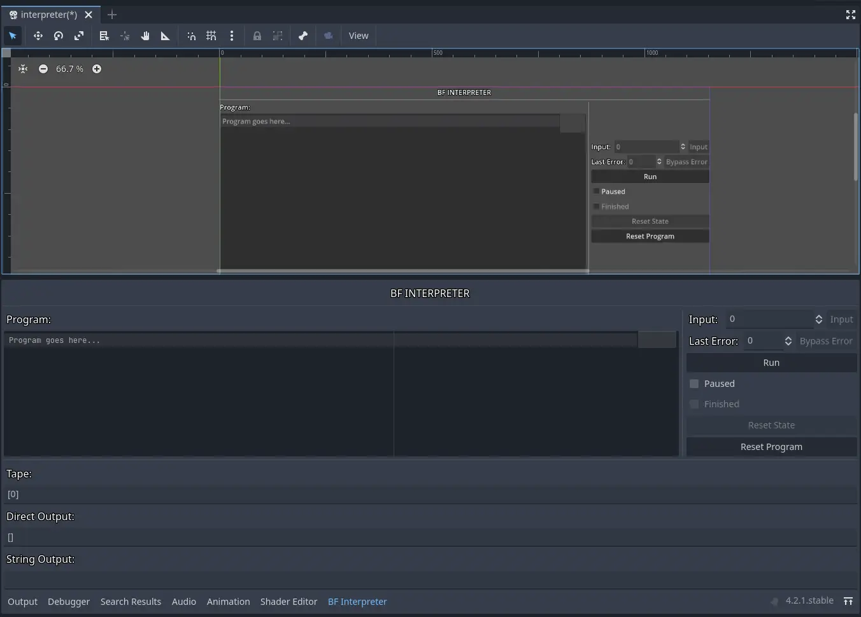Add a new scene tab with plus

[x=112, y=15]
